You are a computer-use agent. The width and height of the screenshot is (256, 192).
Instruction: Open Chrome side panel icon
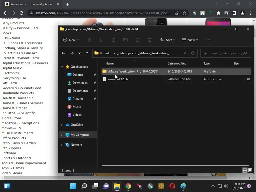click(234, 13)
